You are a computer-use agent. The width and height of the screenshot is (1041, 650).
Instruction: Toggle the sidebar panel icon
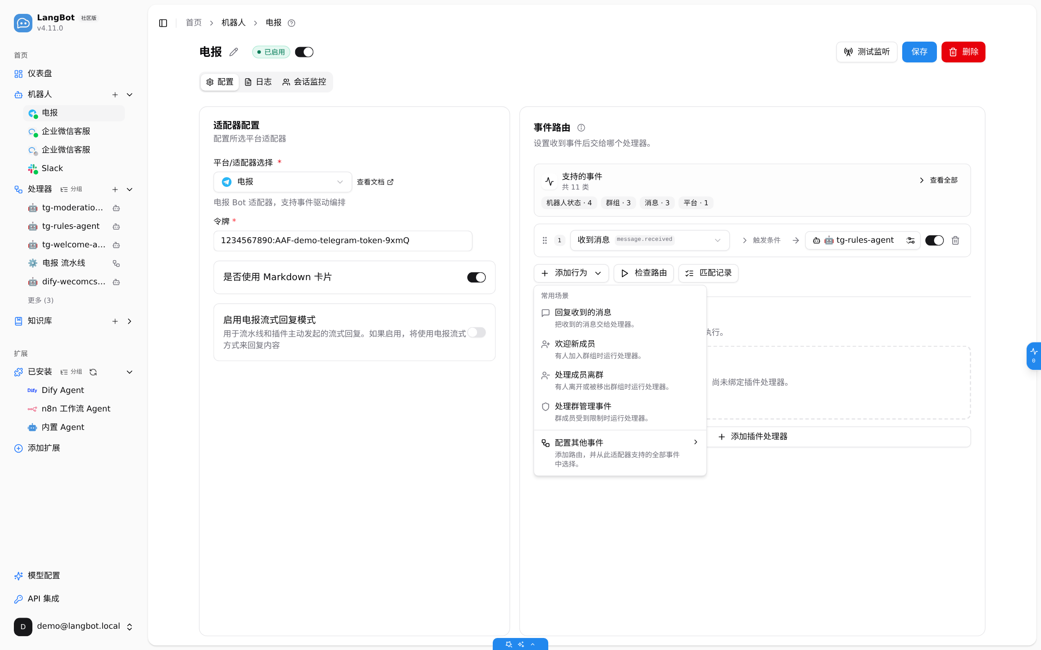coord(163,23)
